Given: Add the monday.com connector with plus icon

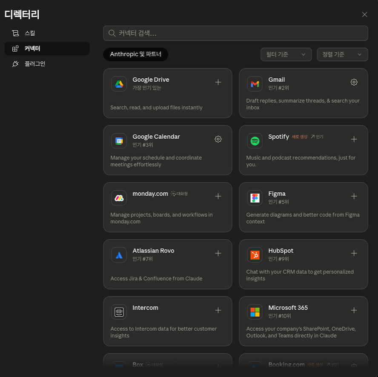Looking at the screenshot, I should click(x=218, y=196).
